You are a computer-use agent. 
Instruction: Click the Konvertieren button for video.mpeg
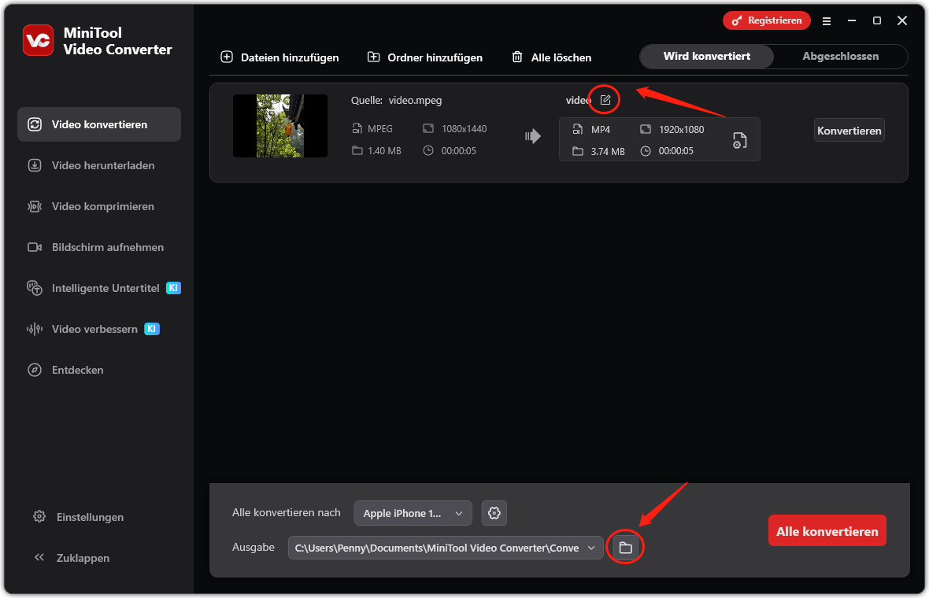[849, 131]
